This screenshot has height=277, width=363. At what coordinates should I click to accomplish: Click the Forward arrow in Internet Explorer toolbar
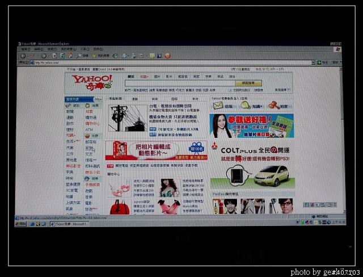point(44,56)
